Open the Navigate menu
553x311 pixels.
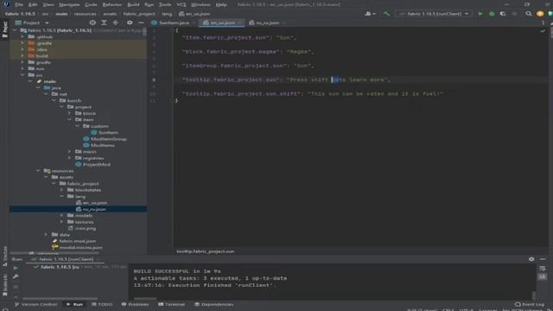pyautogui.click(x=69, y=4)
